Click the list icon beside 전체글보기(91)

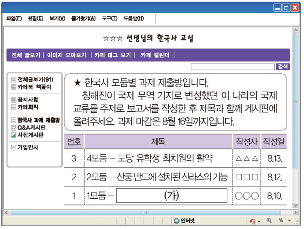[x=14, y=80]
